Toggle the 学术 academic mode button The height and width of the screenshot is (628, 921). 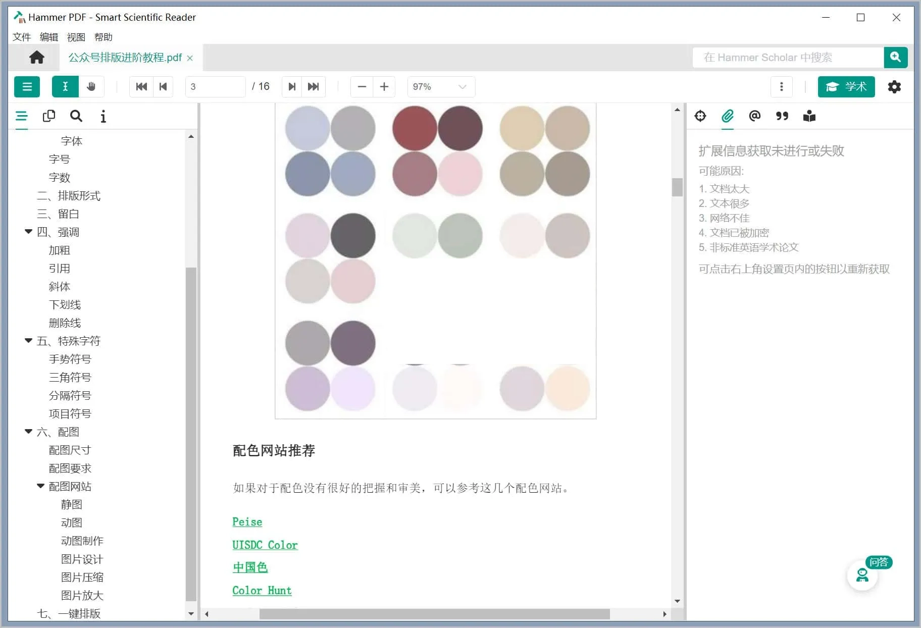(x=846, y=87)
